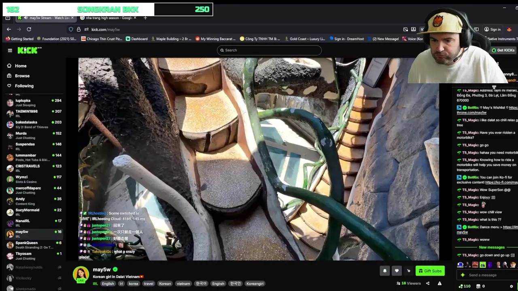
Task: Click the browser Sign in button
Action: point(493,30)
